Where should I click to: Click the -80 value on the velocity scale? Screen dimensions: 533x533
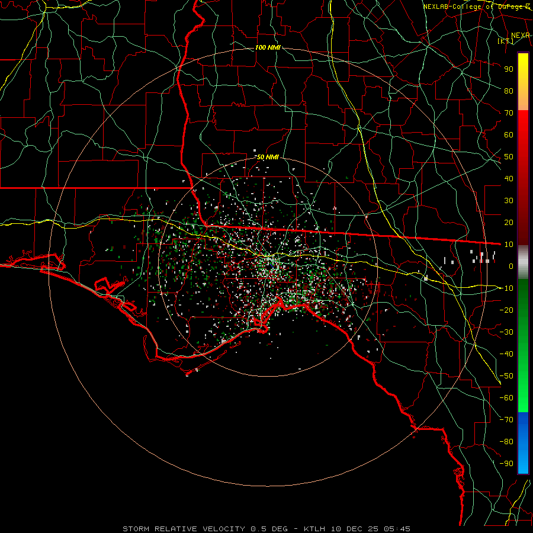[x=506, y=442]
